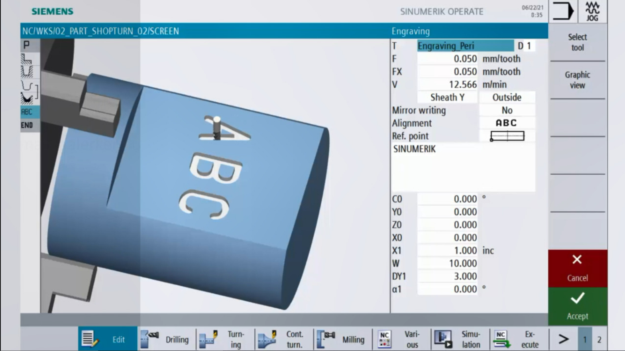625x351 pixels.
Task: Click the Y0 value field
Action: (x=447, y=212)
